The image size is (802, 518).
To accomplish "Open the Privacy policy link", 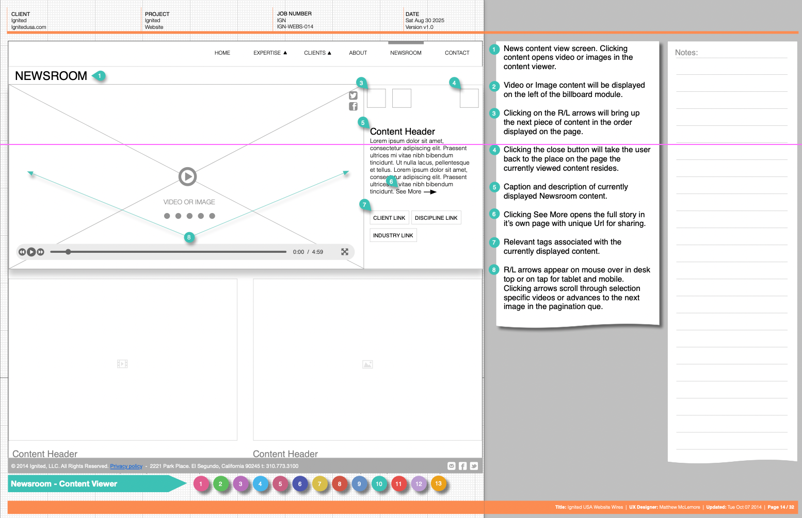I will 126,466.
